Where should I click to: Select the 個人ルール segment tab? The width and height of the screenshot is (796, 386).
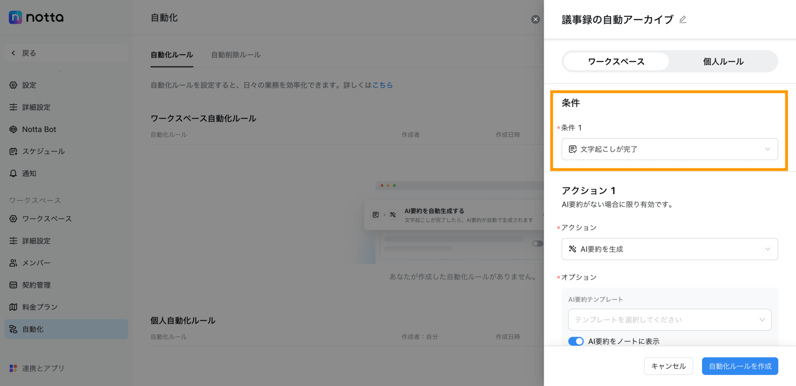pos(723,62)
